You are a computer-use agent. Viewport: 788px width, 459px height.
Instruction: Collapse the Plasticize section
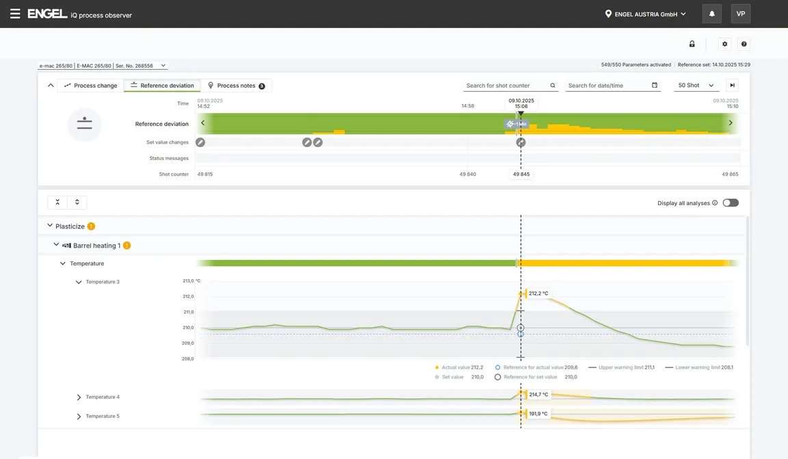(x=50, y=226)
